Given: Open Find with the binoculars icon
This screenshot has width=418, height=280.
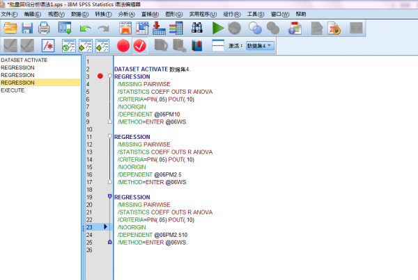Looking at the screenshot, I should pos(197,28).
